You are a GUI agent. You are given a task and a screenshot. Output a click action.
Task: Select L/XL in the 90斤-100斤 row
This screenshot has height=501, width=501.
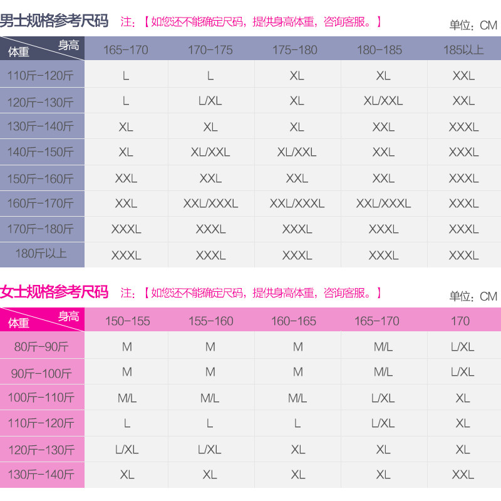click(x=462, y=372)
